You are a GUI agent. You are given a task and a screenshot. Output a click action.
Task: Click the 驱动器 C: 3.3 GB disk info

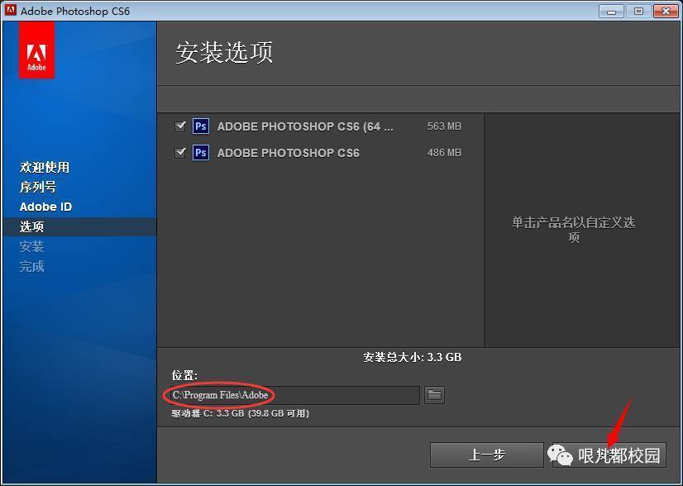point(241,413)
